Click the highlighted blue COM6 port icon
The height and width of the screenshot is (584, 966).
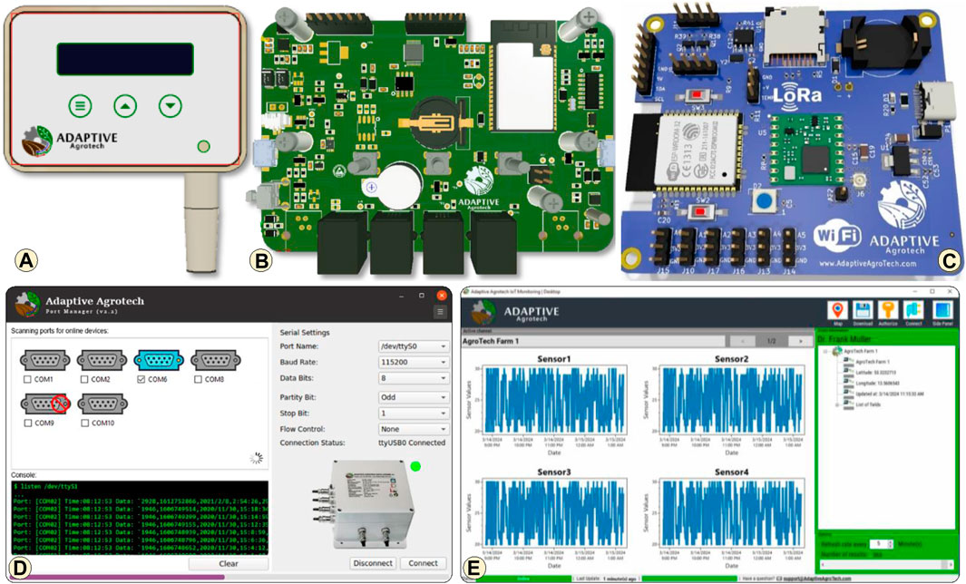click(x=159, y=360)
